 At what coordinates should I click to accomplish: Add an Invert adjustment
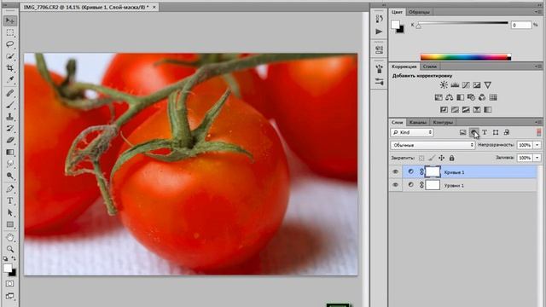coord(444,110)
